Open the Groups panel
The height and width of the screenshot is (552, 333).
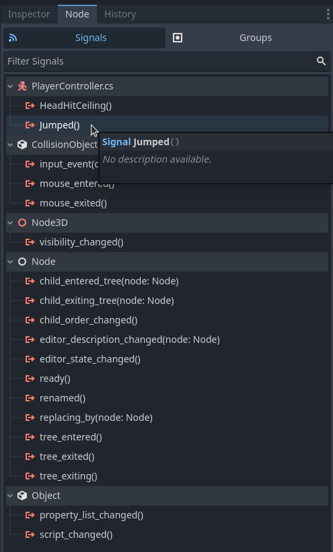point(249,38)
